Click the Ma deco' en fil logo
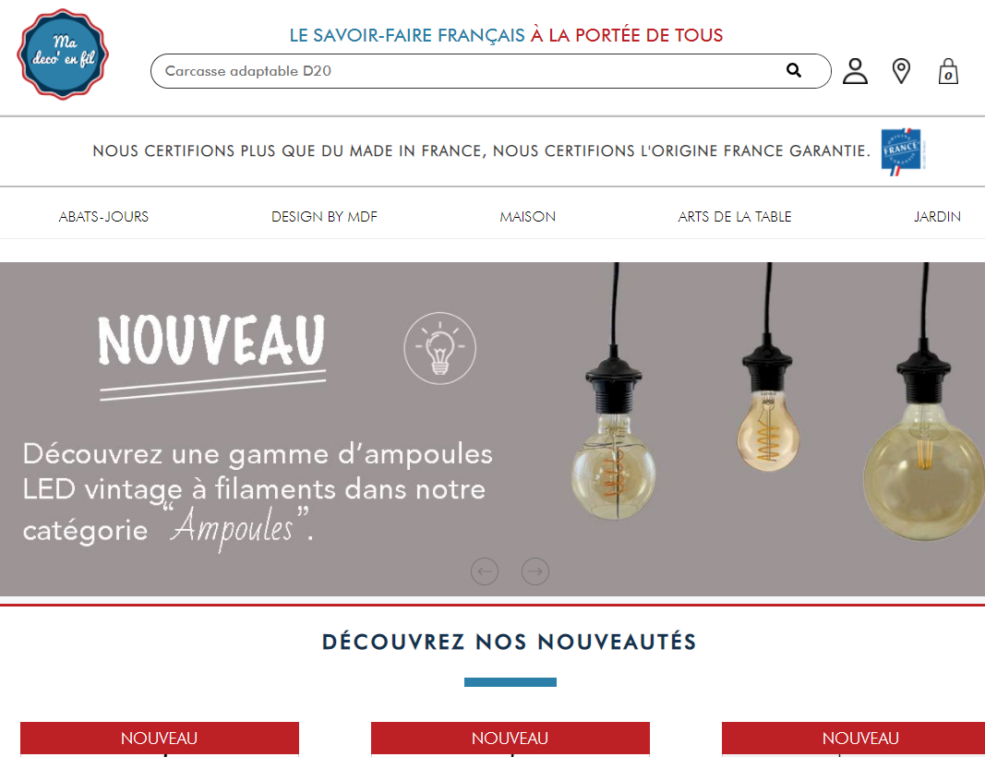Screen dimensions: 985x757 click(x=63, y=54)
